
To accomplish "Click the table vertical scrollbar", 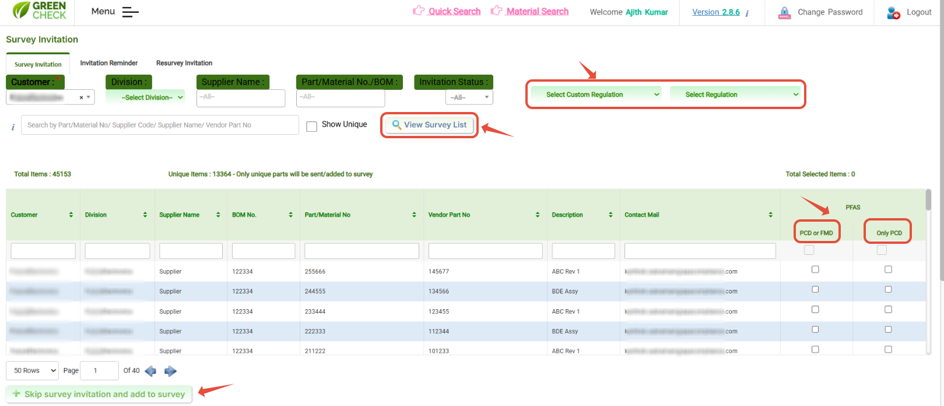I will (x=928, y=199).
